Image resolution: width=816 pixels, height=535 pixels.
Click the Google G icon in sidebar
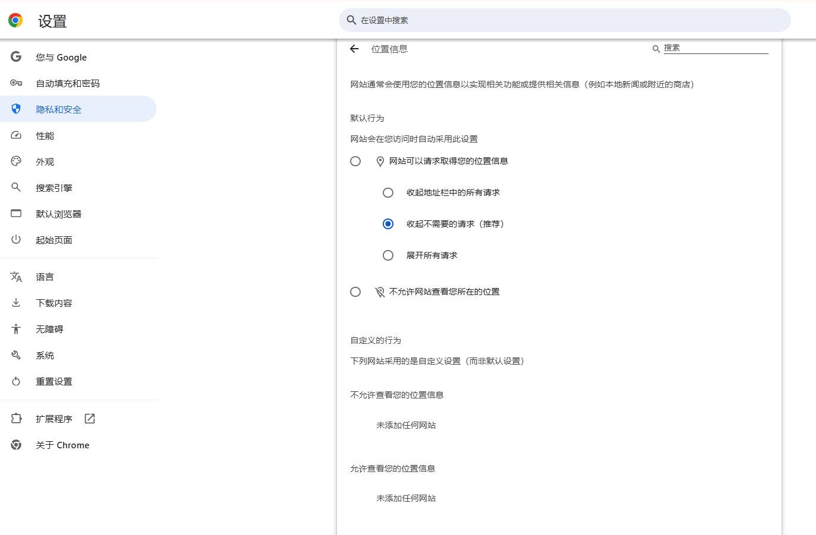pos(16,57)
